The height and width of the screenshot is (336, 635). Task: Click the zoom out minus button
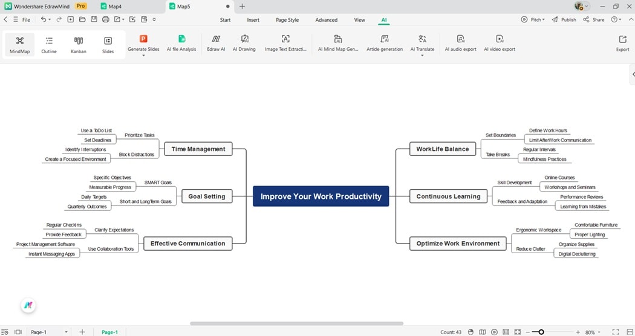[528, 332]
